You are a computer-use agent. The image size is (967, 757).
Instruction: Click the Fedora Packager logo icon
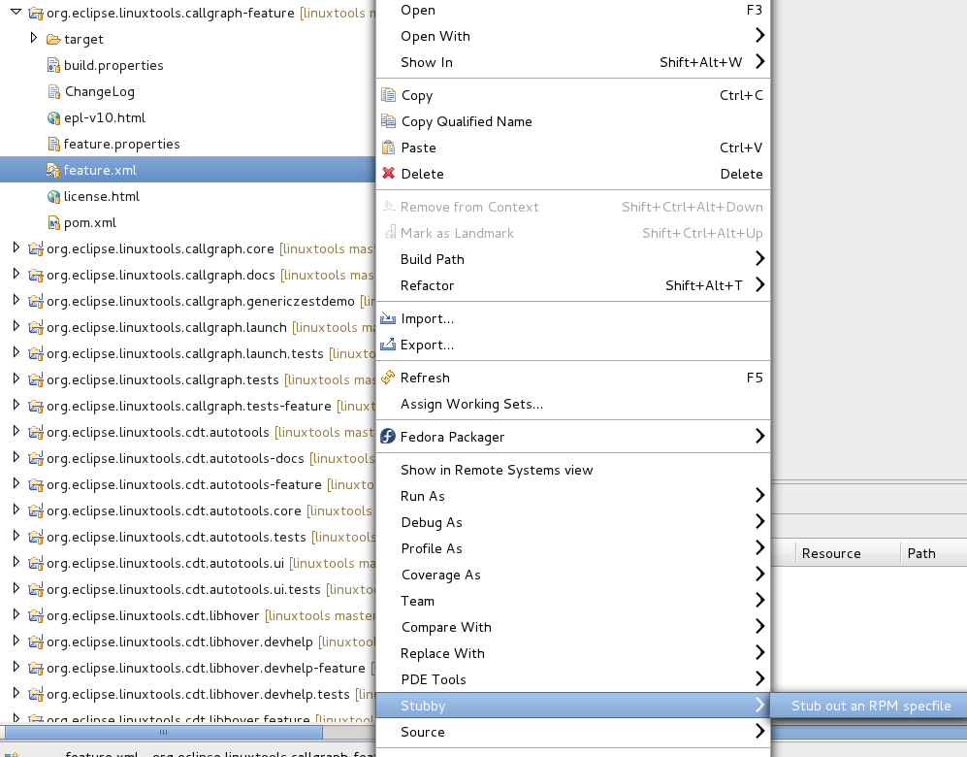click(388, 436)
